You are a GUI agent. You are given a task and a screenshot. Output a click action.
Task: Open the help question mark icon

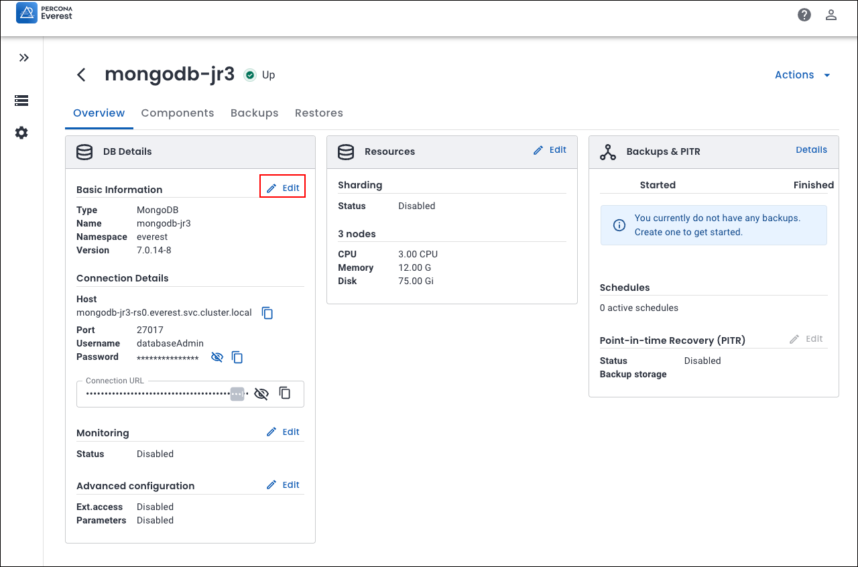(x=804, y=15)
